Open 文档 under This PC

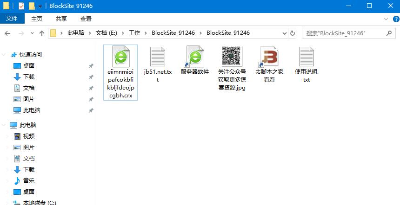click(28, 159)
